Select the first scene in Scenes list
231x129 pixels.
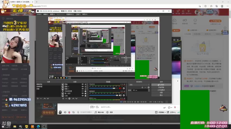pyautogui.click(x=48, y=84)
